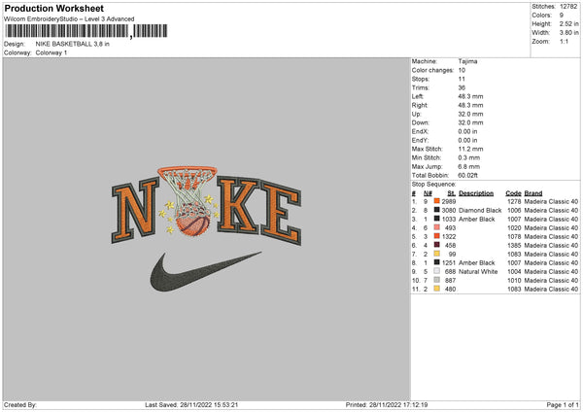Click the 'Brand' column header
Image resolution: width=583 pixels, height=412 pixels.
click(533, 193)
